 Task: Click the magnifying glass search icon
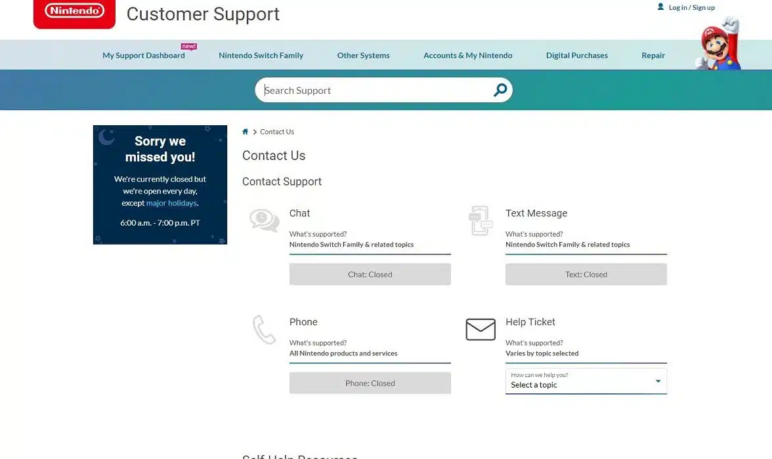[x=500, y=90]
